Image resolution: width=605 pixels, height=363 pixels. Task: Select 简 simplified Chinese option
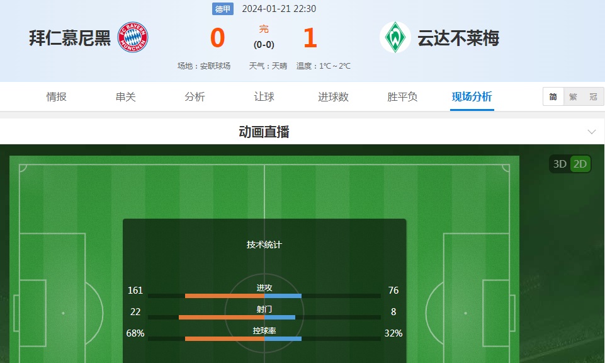(553, 97)
